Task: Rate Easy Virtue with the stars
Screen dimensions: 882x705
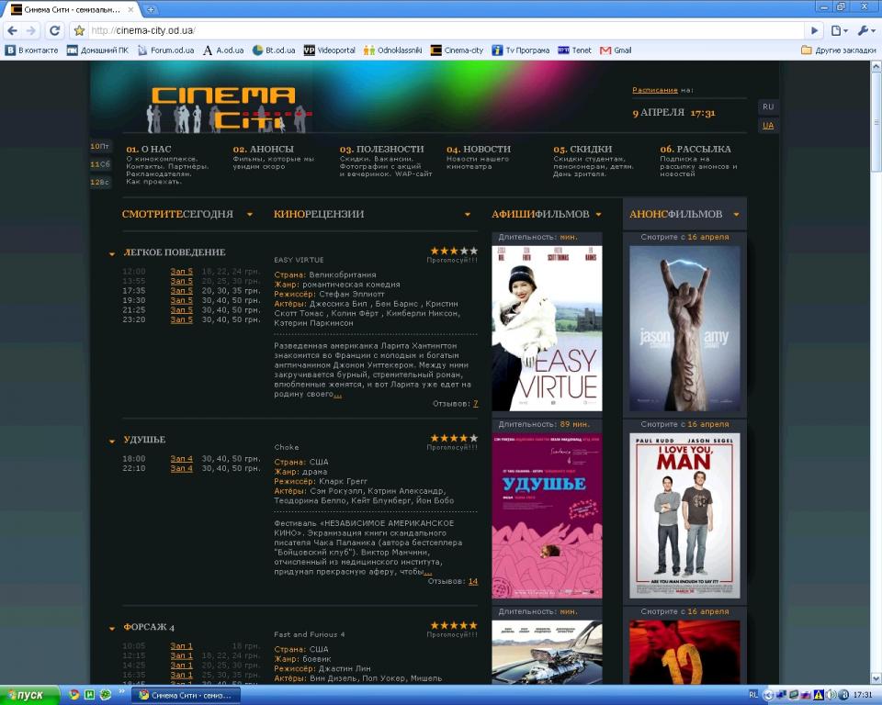Action: pos(454,251)
